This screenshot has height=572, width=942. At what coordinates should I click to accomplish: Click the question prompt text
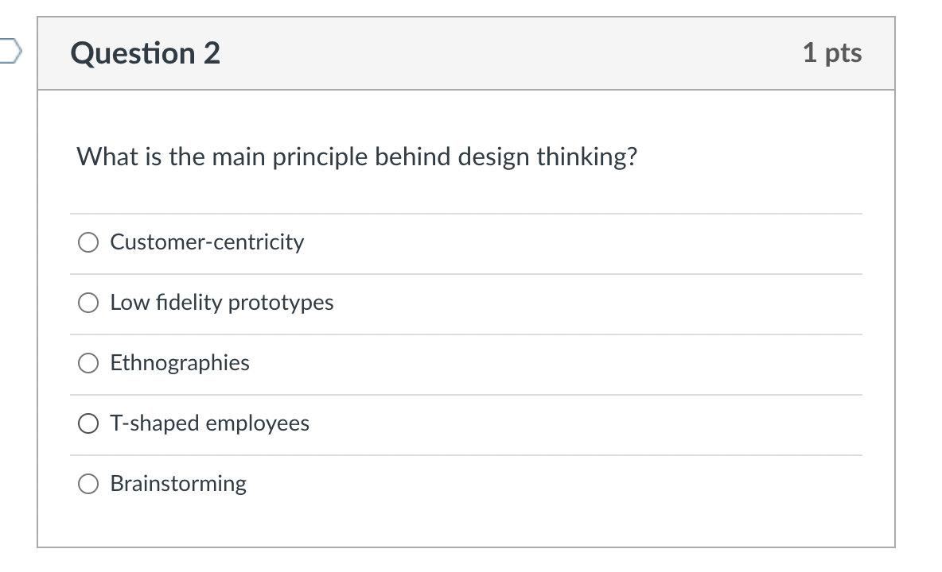click(356, 157)
